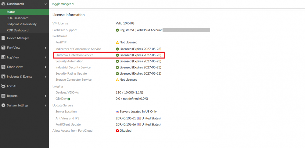305x148 pixels.
Task: Click the 'Industrial Security Service' label
Action: pyautogui.click(x=73, y=68)
